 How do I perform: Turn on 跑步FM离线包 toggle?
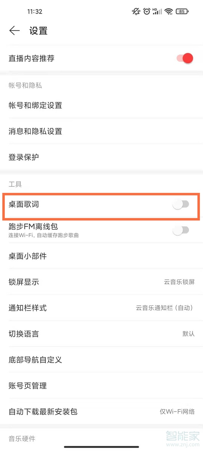(181, 230)
